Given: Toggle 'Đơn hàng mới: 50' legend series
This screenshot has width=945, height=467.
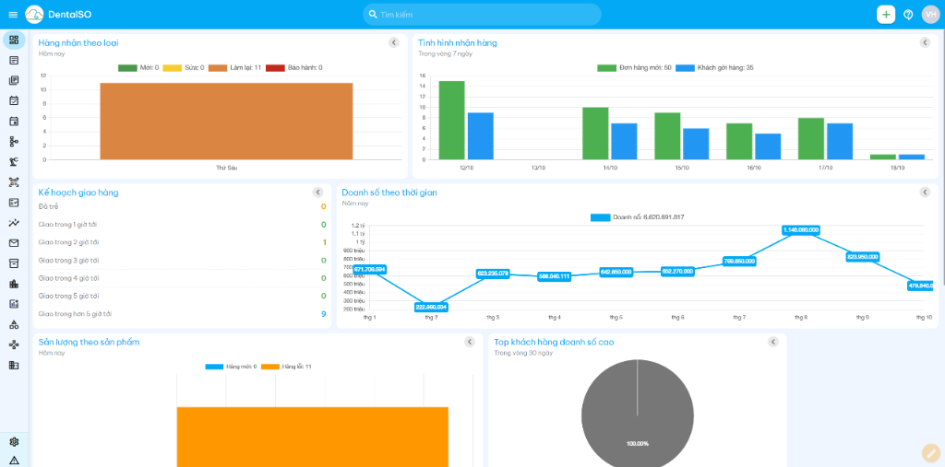Looking at the screenshot, I should tap(634, 68).
